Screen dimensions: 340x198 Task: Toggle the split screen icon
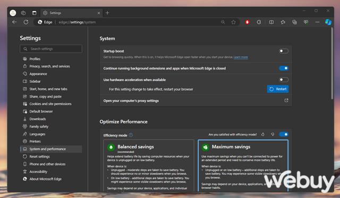[x=271, y=22]
